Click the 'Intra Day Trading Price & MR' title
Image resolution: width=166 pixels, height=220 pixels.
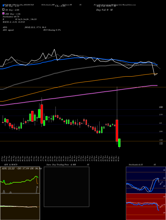point(61,165)
